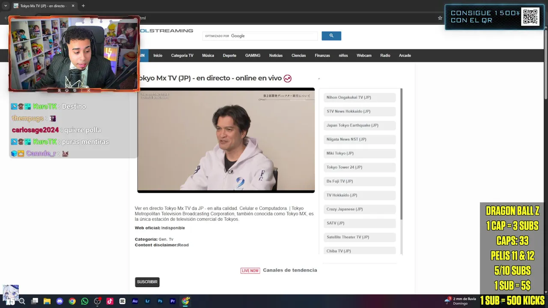Select Japan Tokyo Earthquake (JP) channel

coord(360,125)
